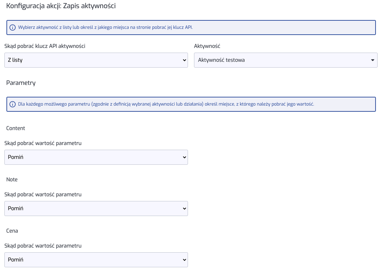Click the 'Note' parameter label
This screenshot has width=383, height=272.
coord(12,179)
